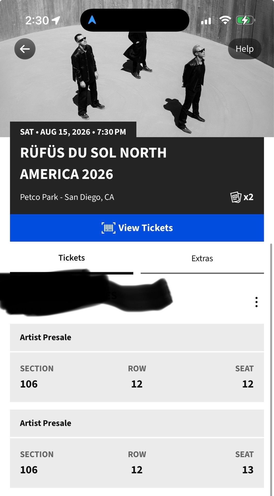274x496 pixels.
Task: Click the vertical scrollbar on right edge
Action: click(x=271, y=369)
